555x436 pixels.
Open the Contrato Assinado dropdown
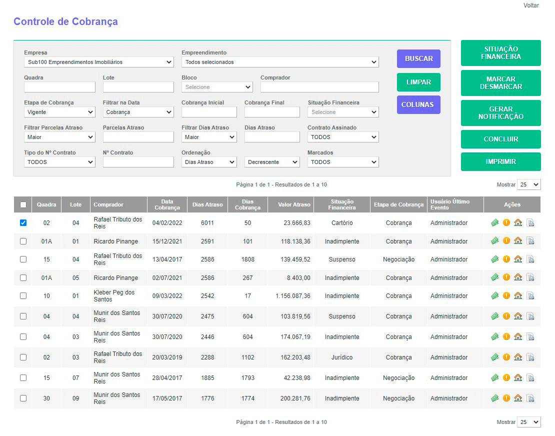click(x=342, y=137)
